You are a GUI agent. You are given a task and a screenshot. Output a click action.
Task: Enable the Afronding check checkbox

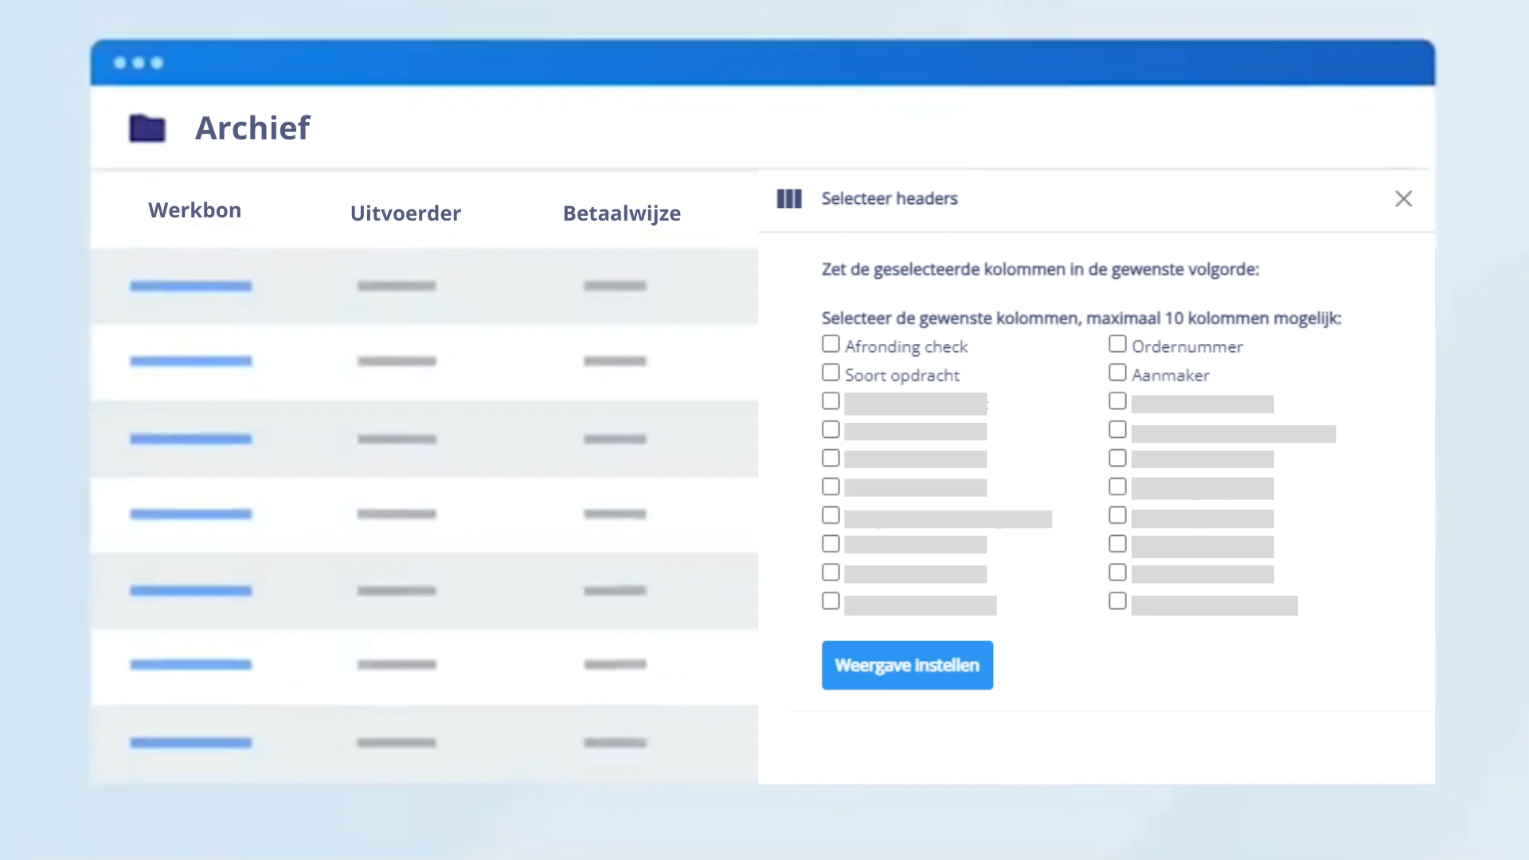[x=831, y=344]
